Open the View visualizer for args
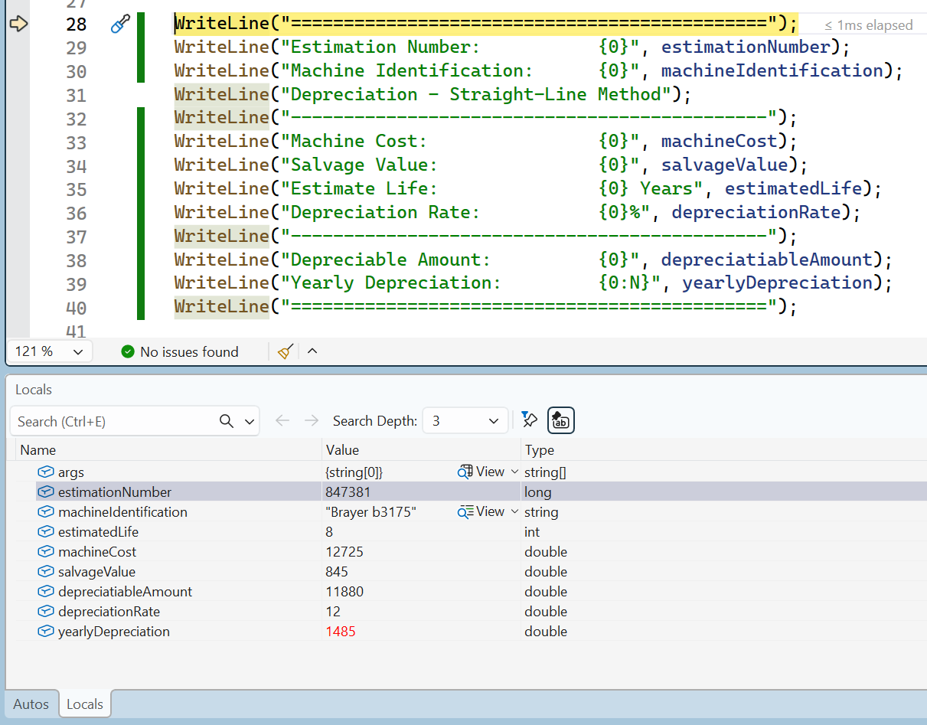This screenshot has width=927, height=725. [x=482, y=472]
